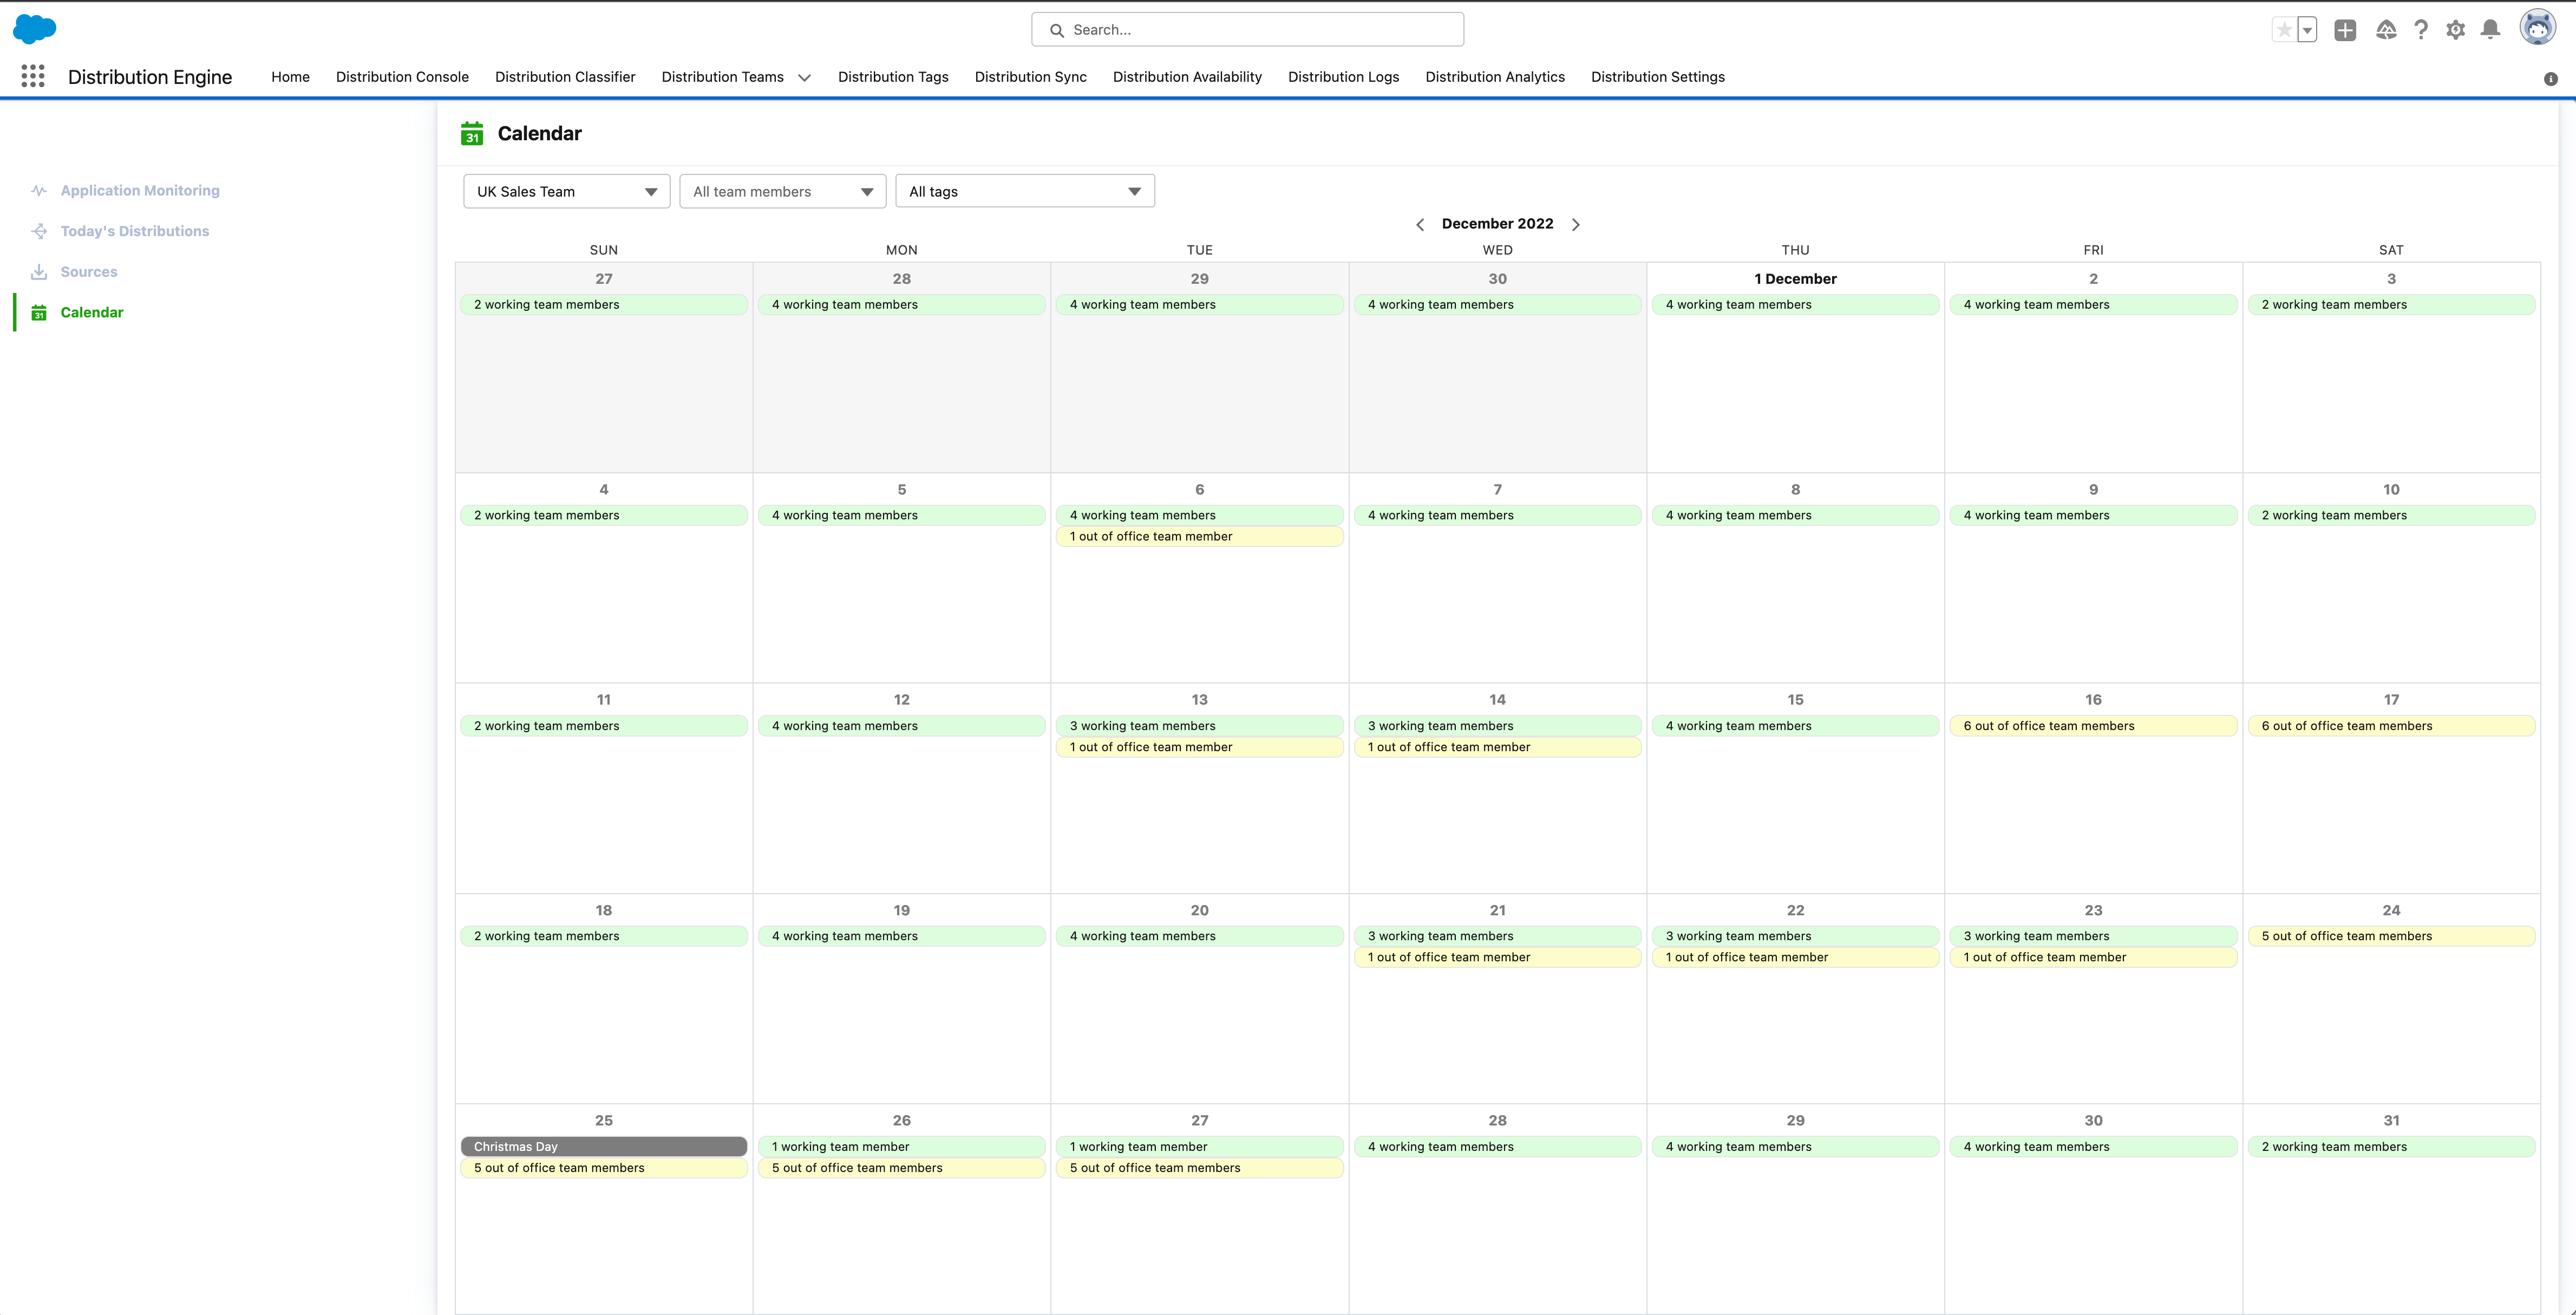Open 6 out of office members on 16

pyautogui.click(x=2093, y=726)
